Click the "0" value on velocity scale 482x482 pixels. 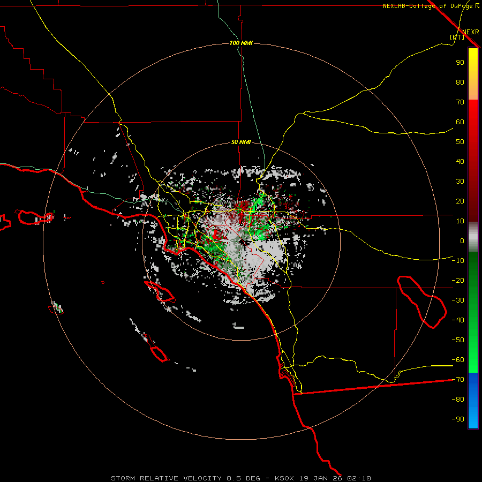tap(462, 240)
